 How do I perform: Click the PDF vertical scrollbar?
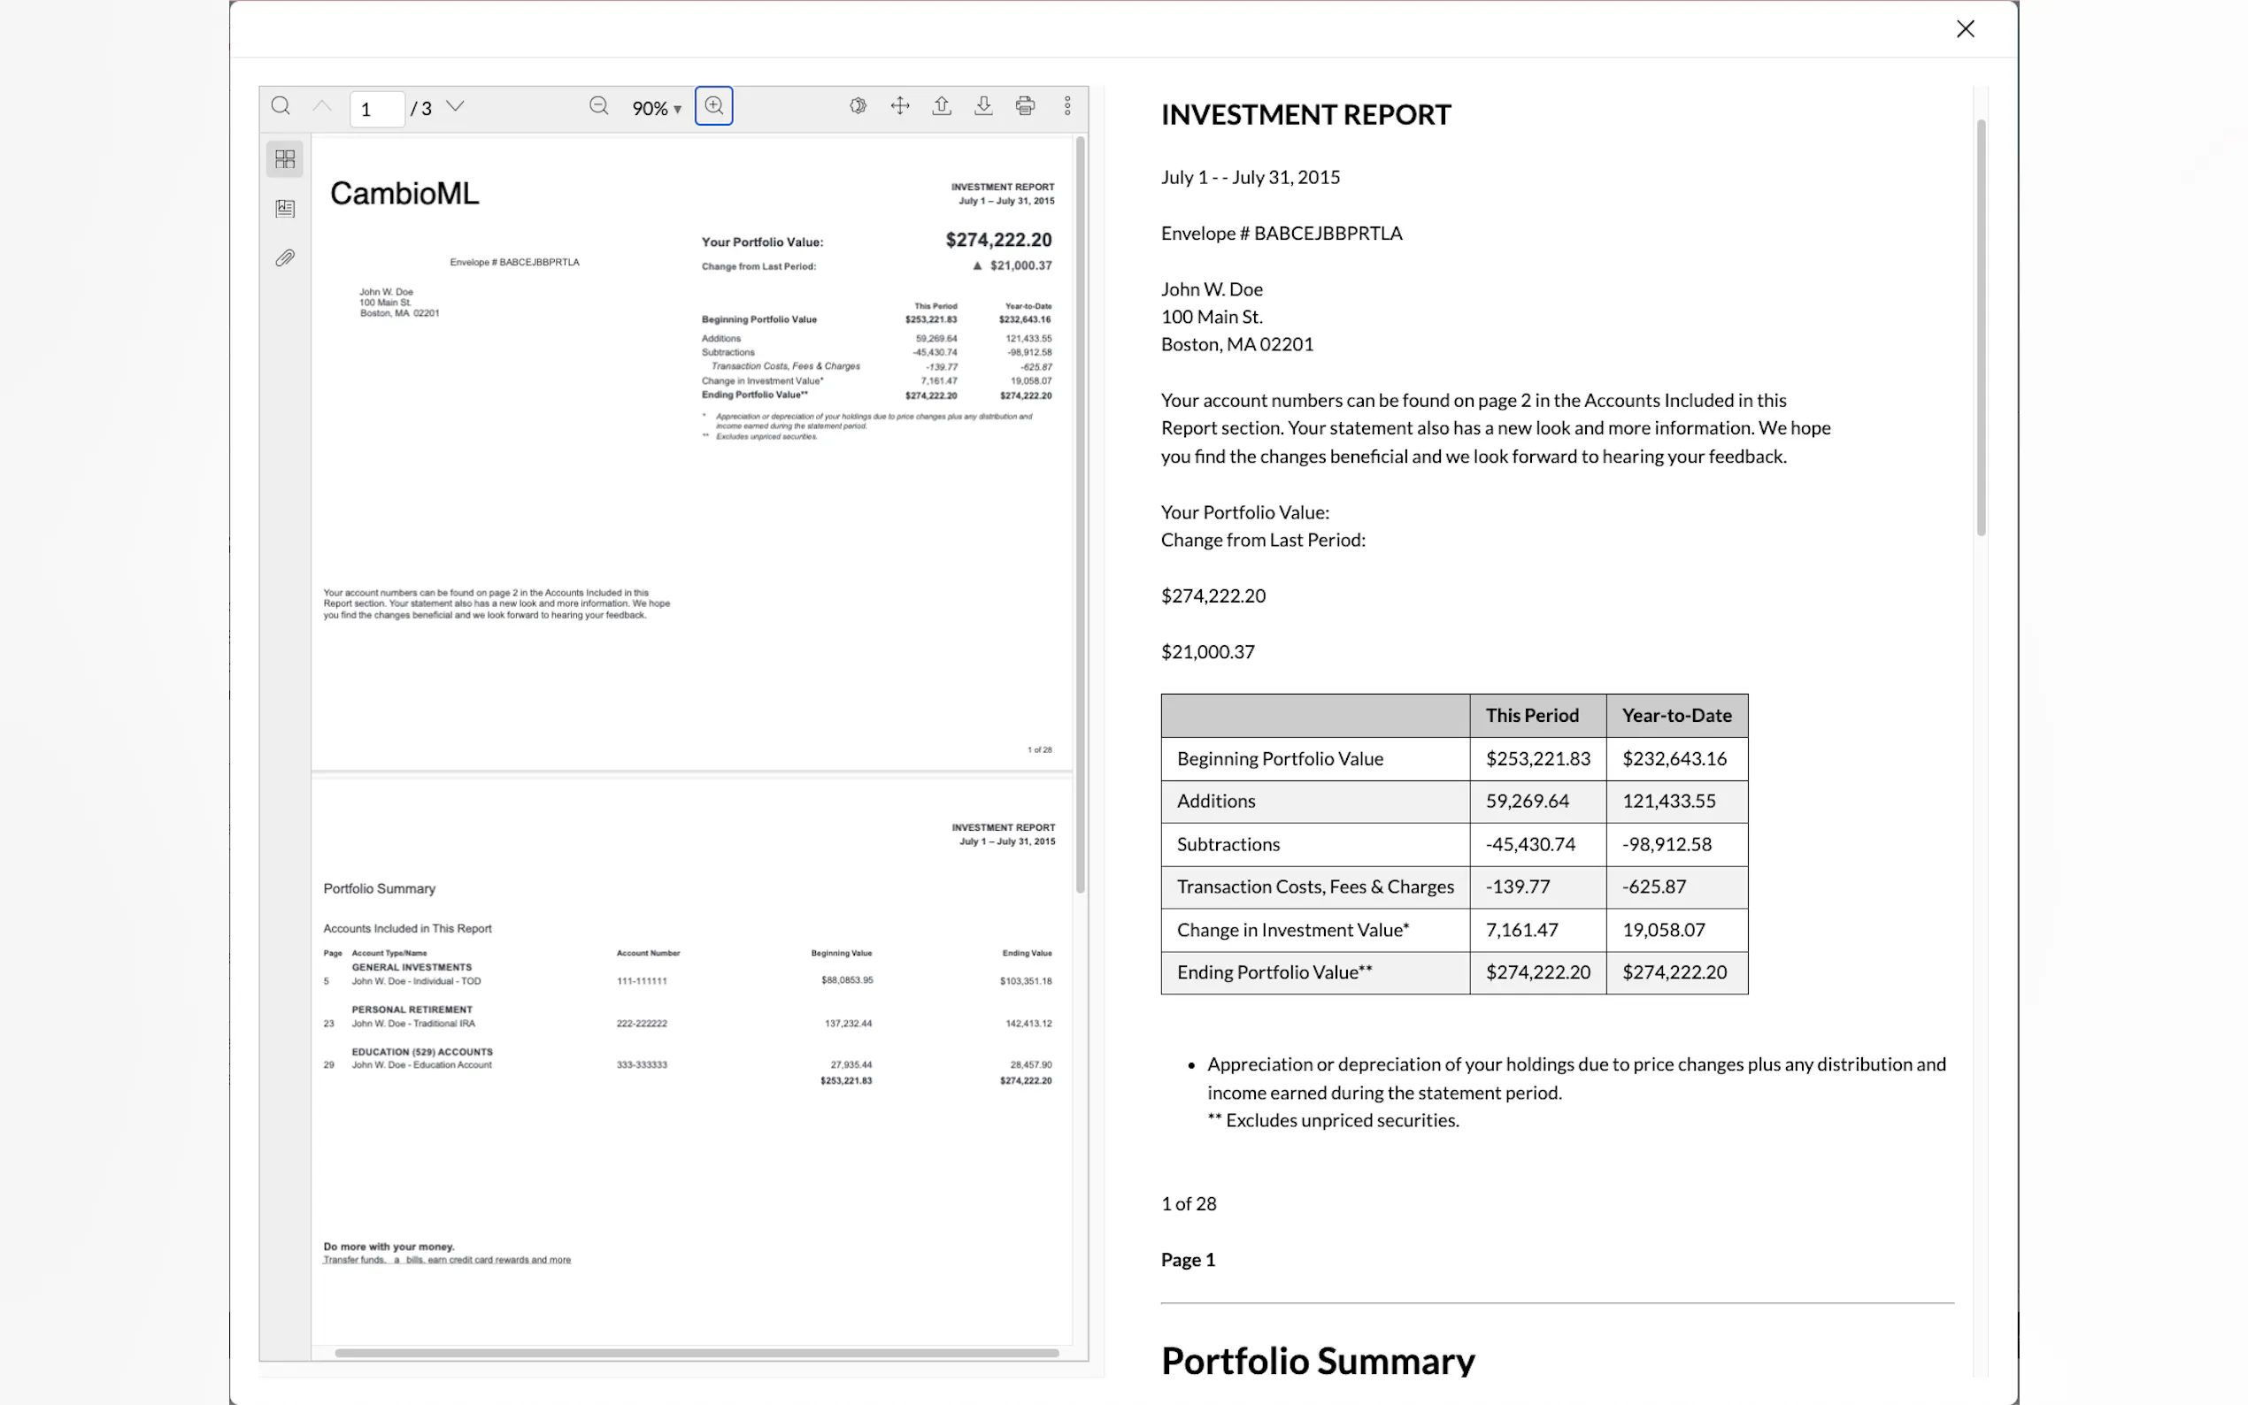pyautogui.click(x=1080, y=516)
